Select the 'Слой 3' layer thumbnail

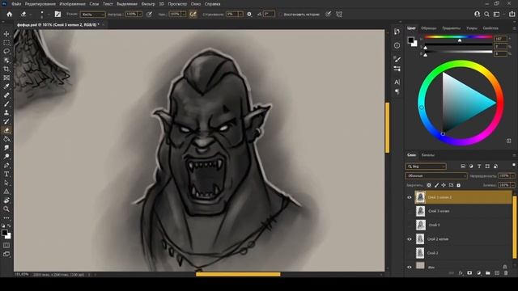point(420,225)
